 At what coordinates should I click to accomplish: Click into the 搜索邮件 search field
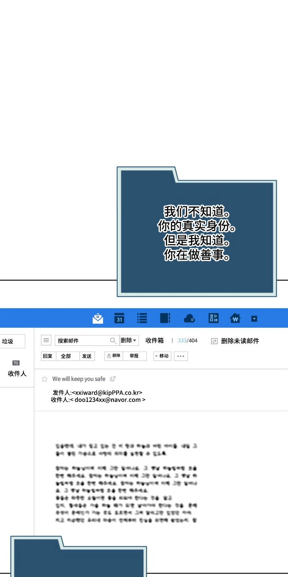[x=82, y=341]
